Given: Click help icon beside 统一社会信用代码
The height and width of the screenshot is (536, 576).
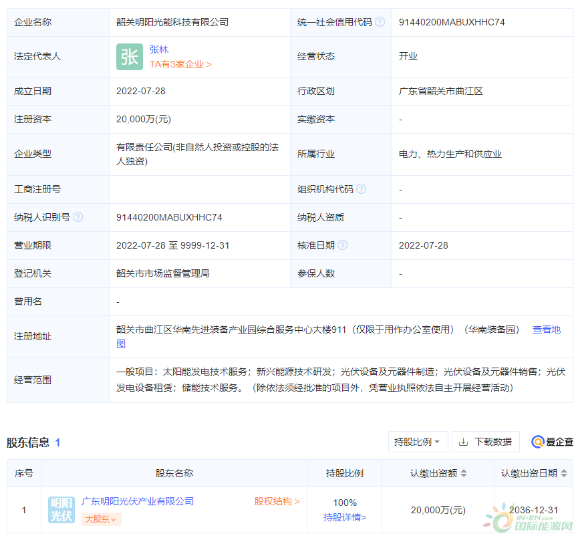Looking at the screenshot, I should tap(380, 22).
